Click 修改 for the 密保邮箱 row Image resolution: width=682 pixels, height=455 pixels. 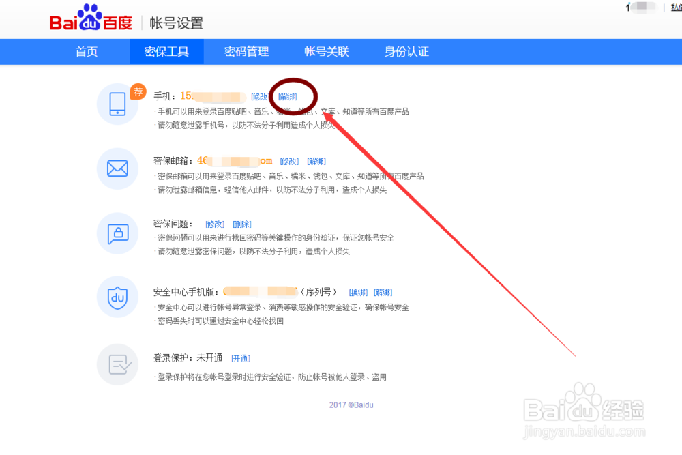289,162
